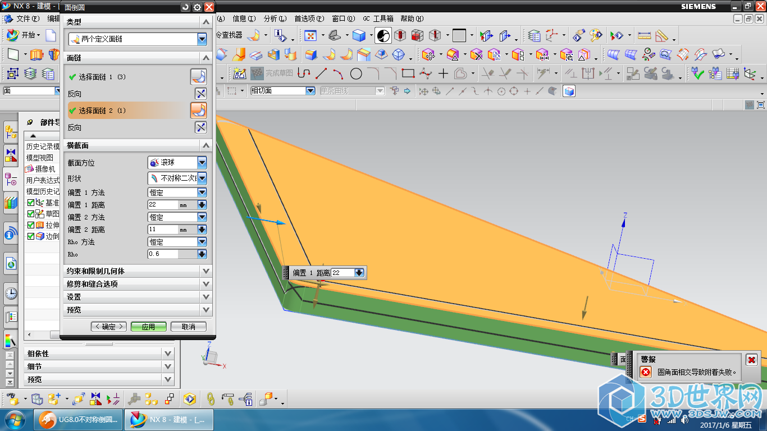Select the sketch Line tool
Image resolution: width=767 pixels, height=431 pixels.
click(321, 74)
